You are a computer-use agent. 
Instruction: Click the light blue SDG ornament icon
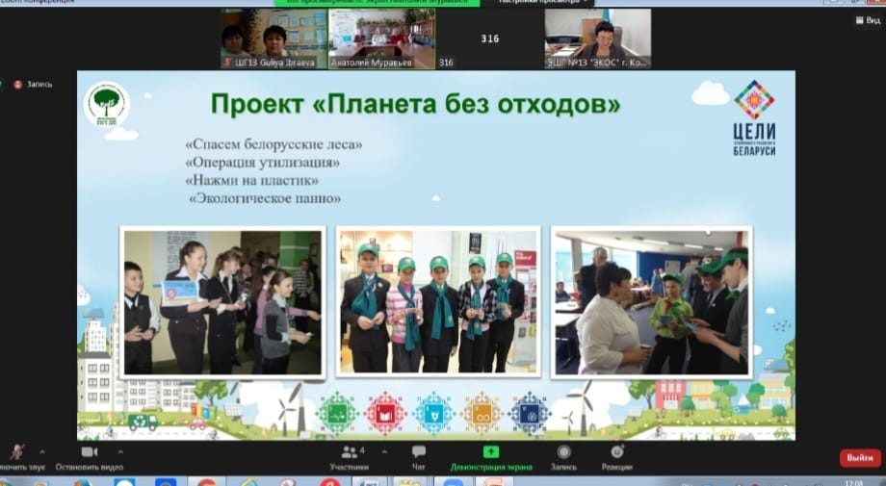pos(433,414)
